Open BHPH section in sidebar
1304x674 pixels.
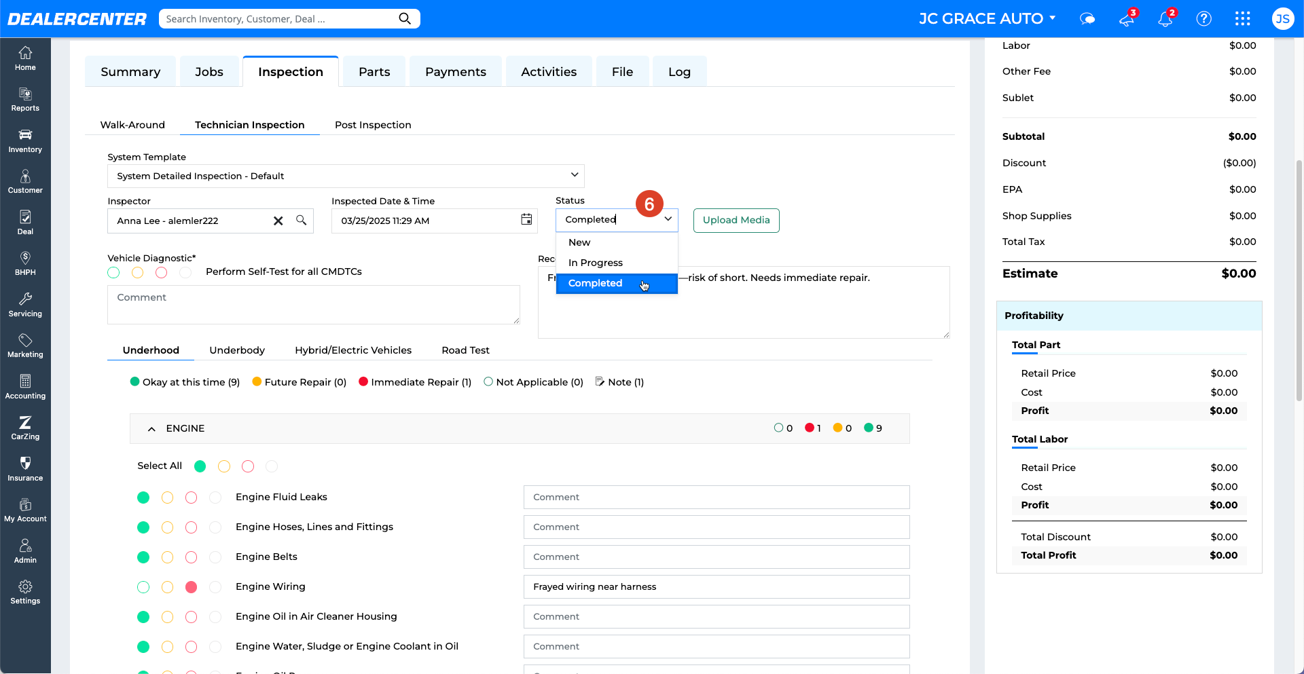25,264
